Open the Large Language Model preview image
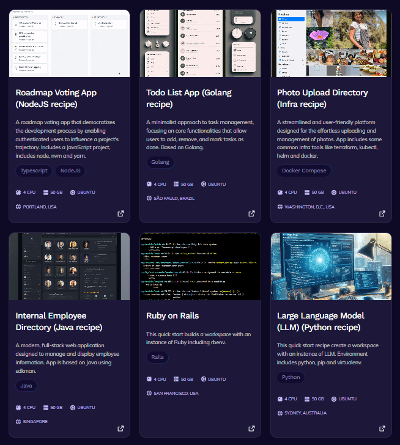This screenshot has height=445, width=400. (331, 267)
